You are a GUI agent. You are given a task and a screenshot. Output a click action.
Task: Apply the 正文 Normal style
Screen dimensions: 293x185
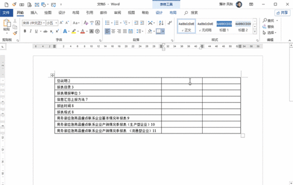[187, 26]
